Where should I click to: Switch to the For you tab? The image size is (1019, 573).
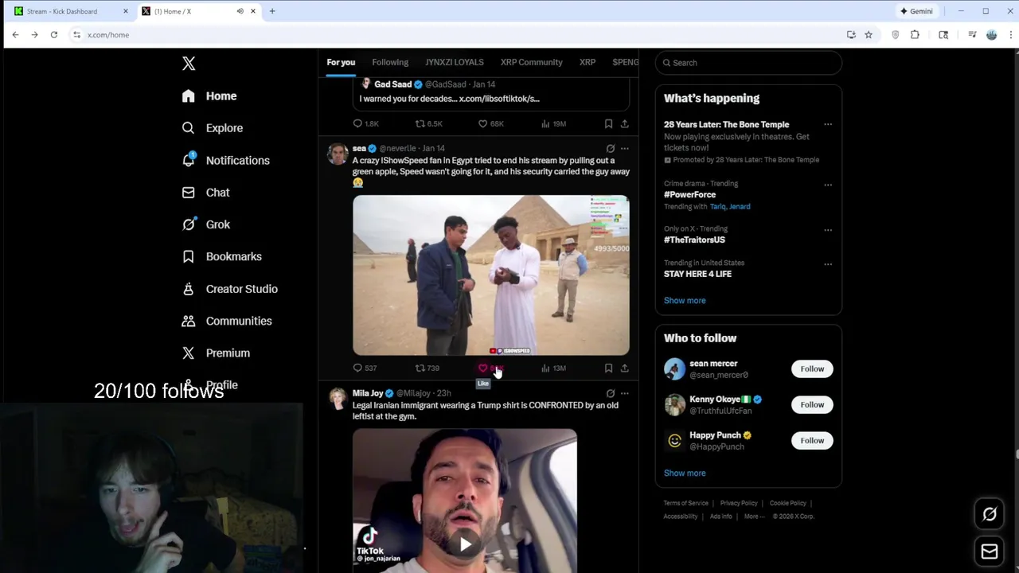(x=341, y=62)
